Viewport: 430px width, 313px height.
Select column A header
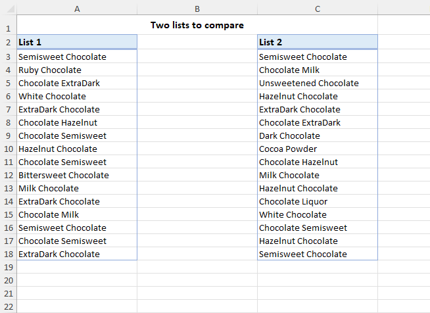[77, 9]
